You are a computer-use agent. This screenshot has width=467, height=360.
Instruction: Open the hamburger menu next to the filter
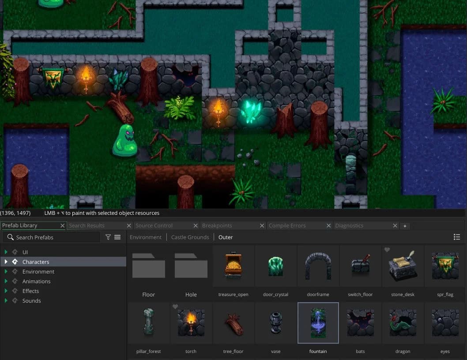pos(117,237)
